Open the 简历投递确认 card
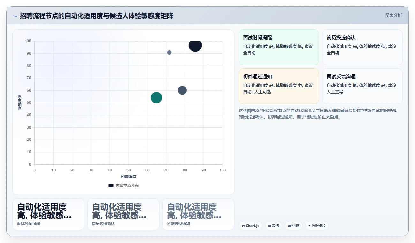The image size is (415, 243). 362,47
